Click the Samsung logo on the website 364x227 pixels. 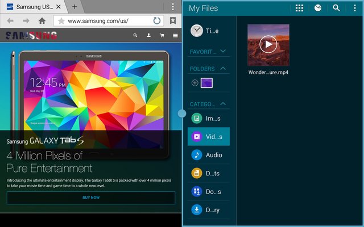[31, 35]
